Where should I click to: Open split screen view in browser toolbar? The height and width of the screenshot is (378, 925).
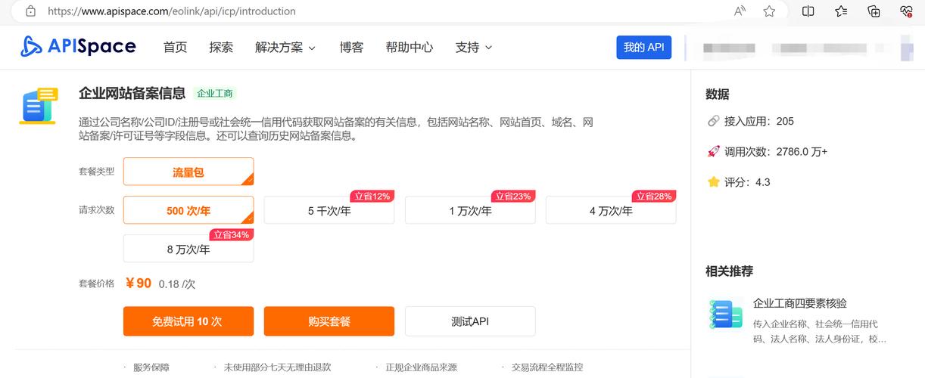coord(808,11)
